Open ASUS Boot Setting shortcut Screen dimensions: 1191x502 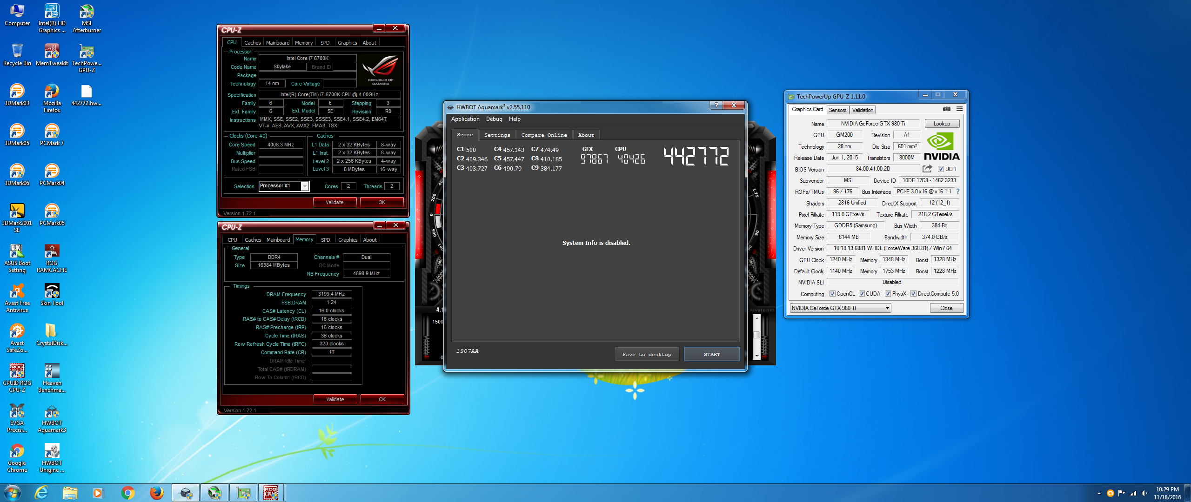pos(17,258)
